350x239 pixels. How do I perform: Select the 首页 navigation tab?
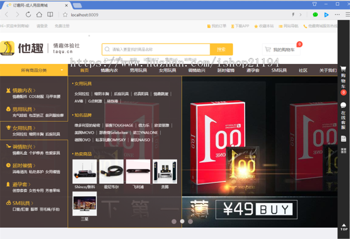coord(84,70)
